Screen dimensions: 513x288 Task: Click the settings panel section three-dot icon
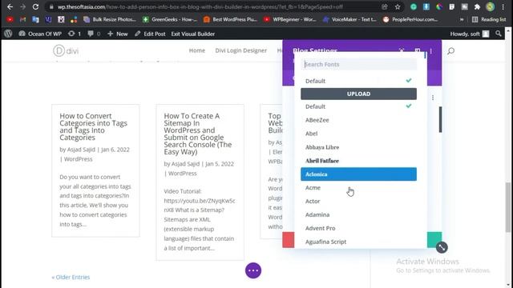(x=433, y=98)
